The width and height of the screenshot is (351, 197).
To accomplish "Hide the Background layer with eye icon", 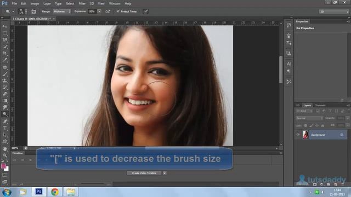I will point(298,135).
